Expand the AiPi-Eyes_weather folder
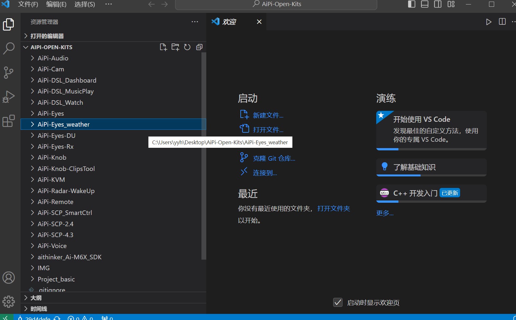Viewport: 516px width, 320px height. point(113,124)
